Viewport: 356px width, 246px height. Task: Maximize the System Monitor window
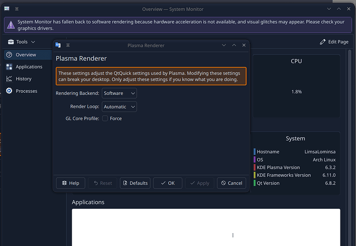[x=339, y=9]
